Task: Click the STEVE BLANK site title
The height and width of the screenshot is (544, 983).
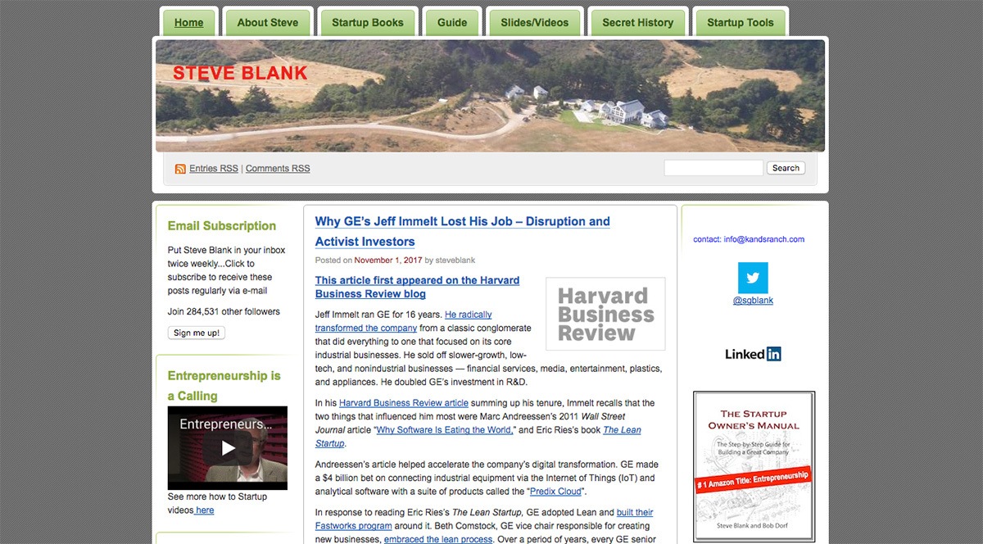Action: [x=240, y=73]
